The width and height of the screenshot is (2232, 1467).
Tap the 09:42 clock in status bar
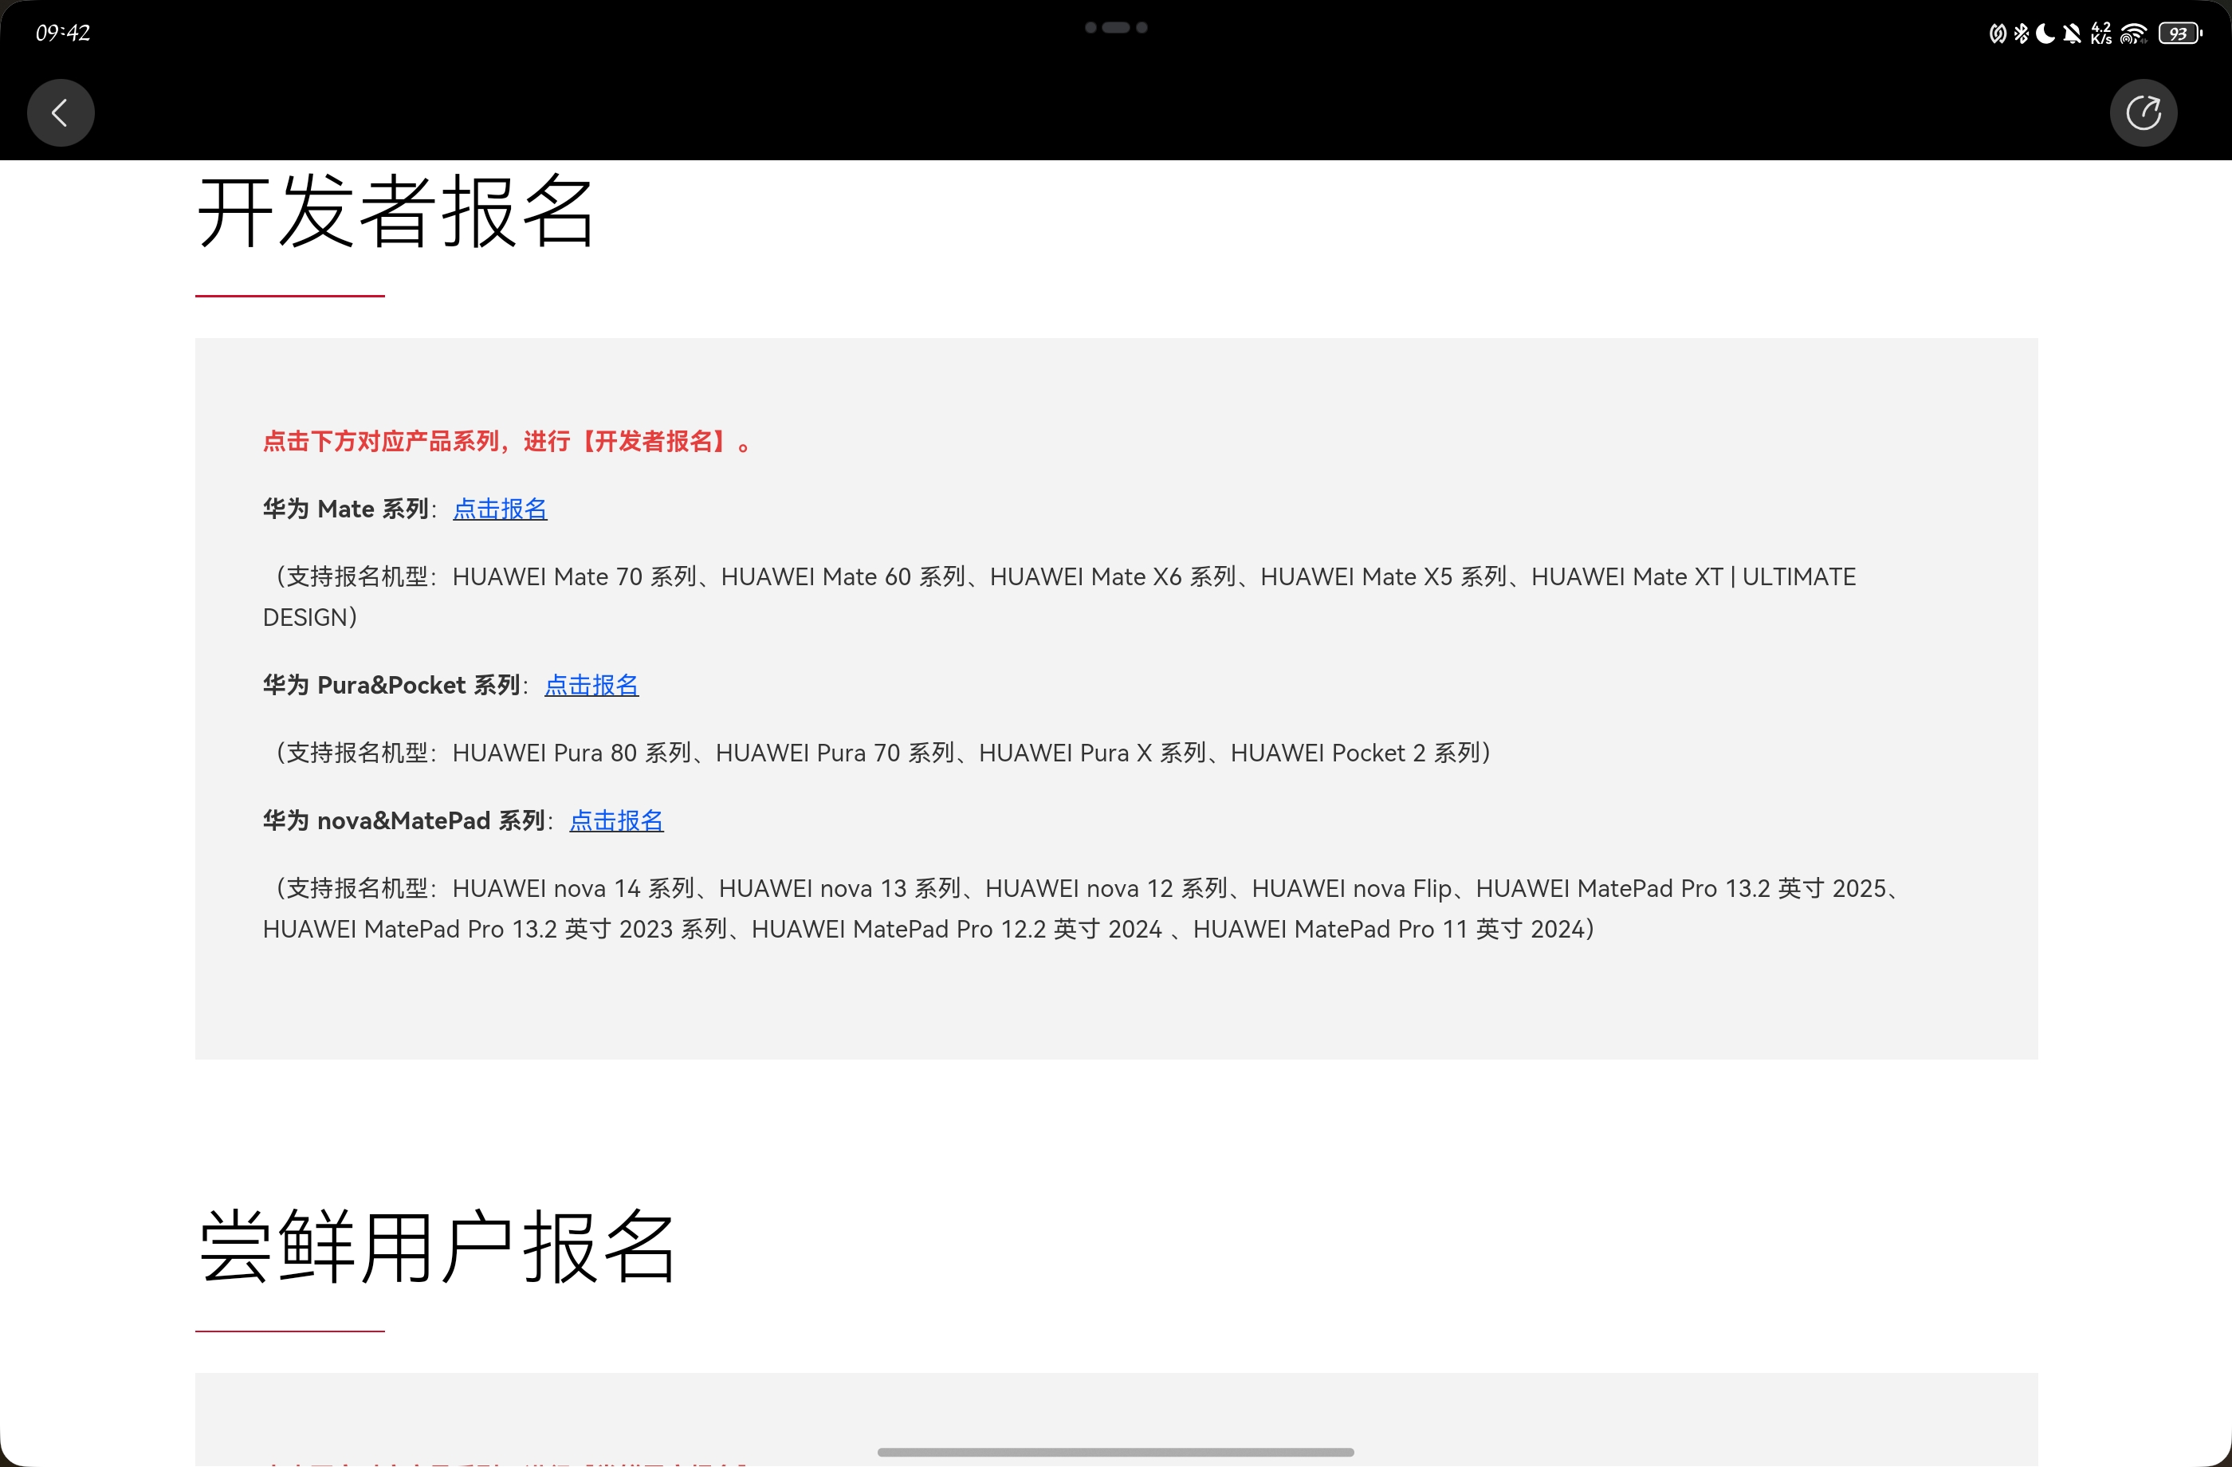(63, 33)
